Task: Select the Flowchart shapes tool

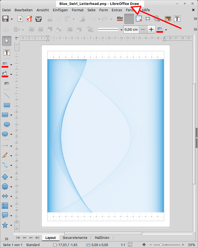Action: 5,206
